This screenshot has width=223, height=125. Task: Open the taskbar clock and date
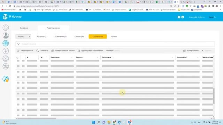[x=215, y=122]
